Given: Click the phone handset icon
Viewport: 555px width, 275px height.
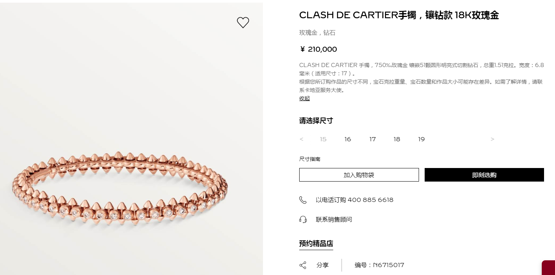Looking at the screenshot, I should pos(303,200).
